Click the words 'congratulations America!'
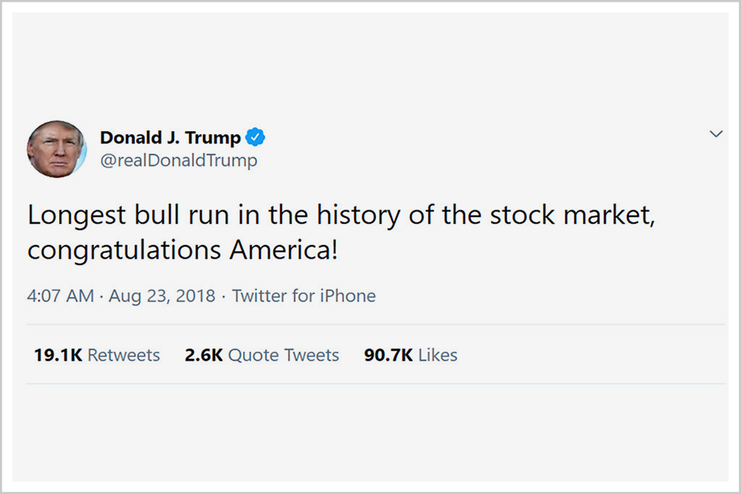741x494 pixels. 183,250
